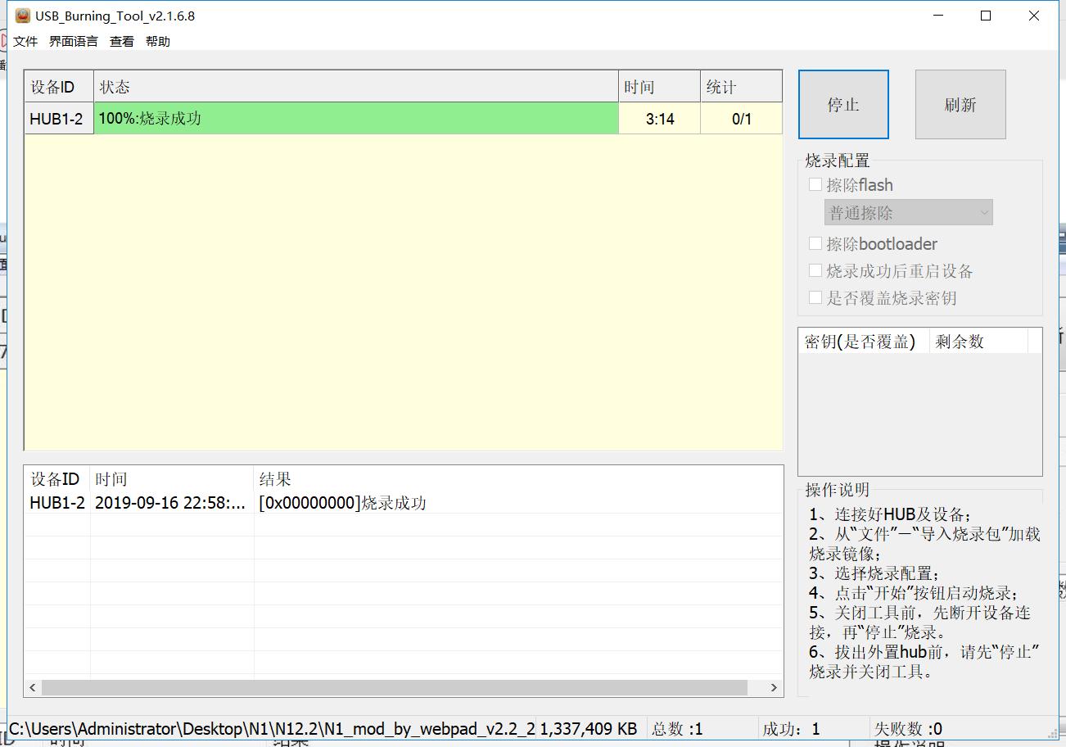Open the 帮助 menu
The width and height of the screenshot is (1066, 747).
pyautogui.click(x=158, y=41)
